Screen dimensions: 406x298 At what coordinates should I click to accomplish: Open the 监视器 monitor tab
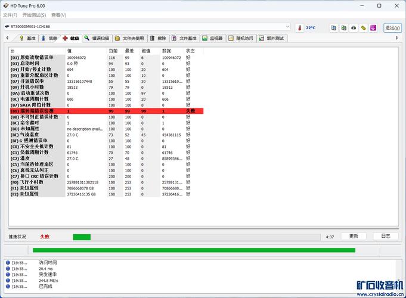pyautogui.click(x=213, y=38)
